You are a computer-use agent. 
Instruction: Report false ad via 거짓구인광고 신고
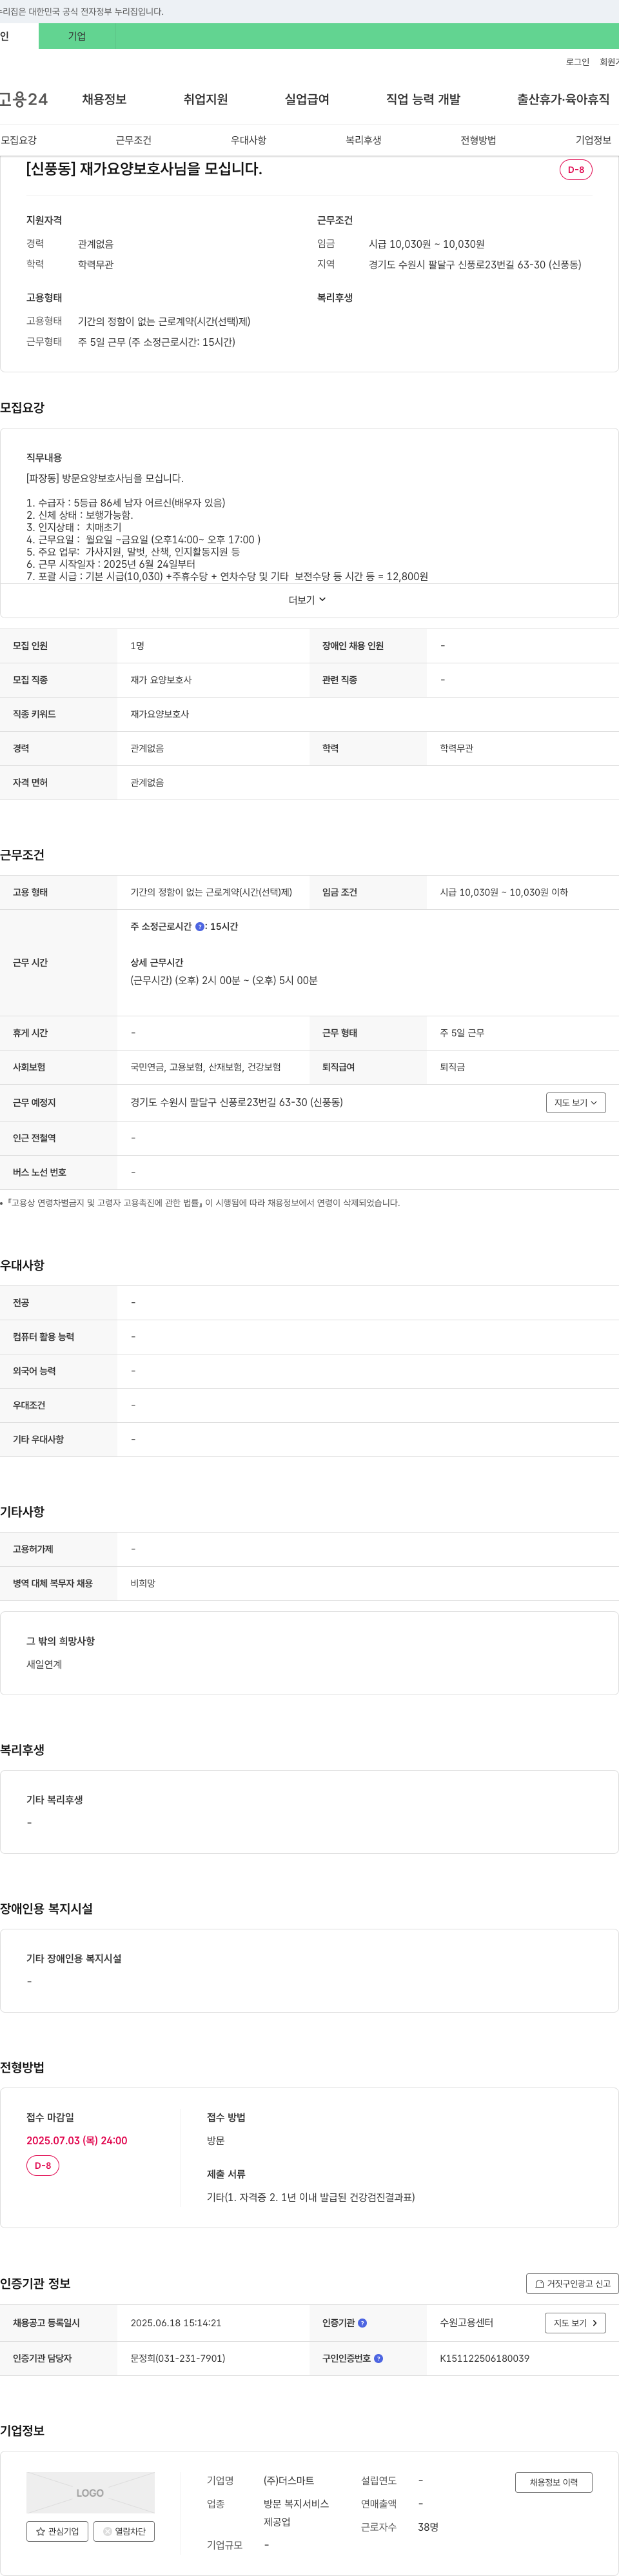pos(572,2283)
